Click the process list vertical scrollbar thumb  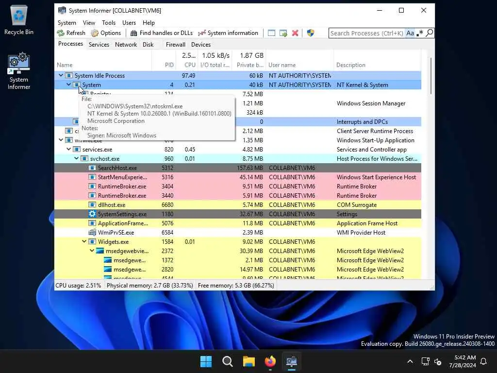(x=431, y=76)
